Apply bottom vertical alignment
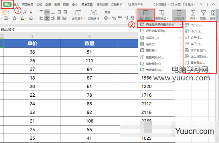 (53, 12)
